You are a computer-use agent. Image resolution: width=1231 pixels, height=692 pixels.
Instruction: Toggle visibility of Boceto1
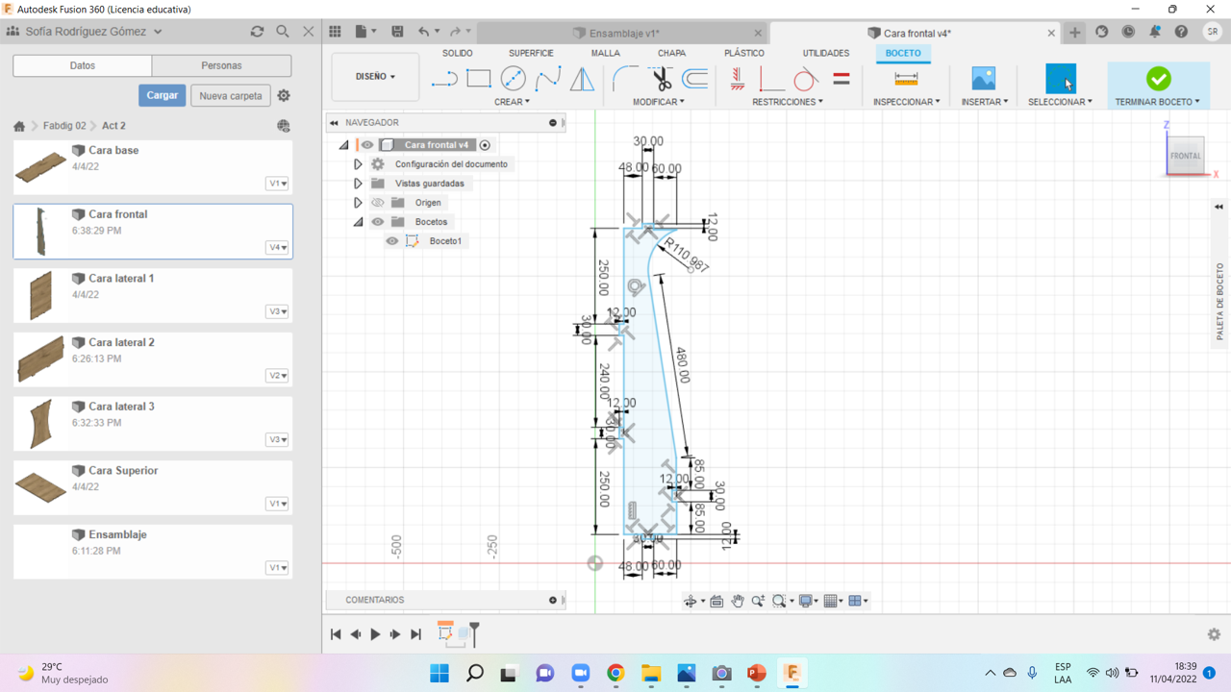[x=392, y=241]
